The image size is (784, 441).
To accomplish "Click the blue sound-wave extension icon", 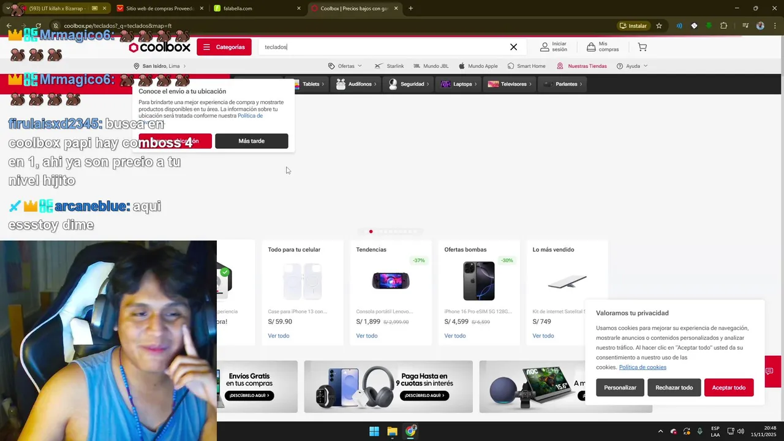I will pyautogui.click(x=679, y=26).
